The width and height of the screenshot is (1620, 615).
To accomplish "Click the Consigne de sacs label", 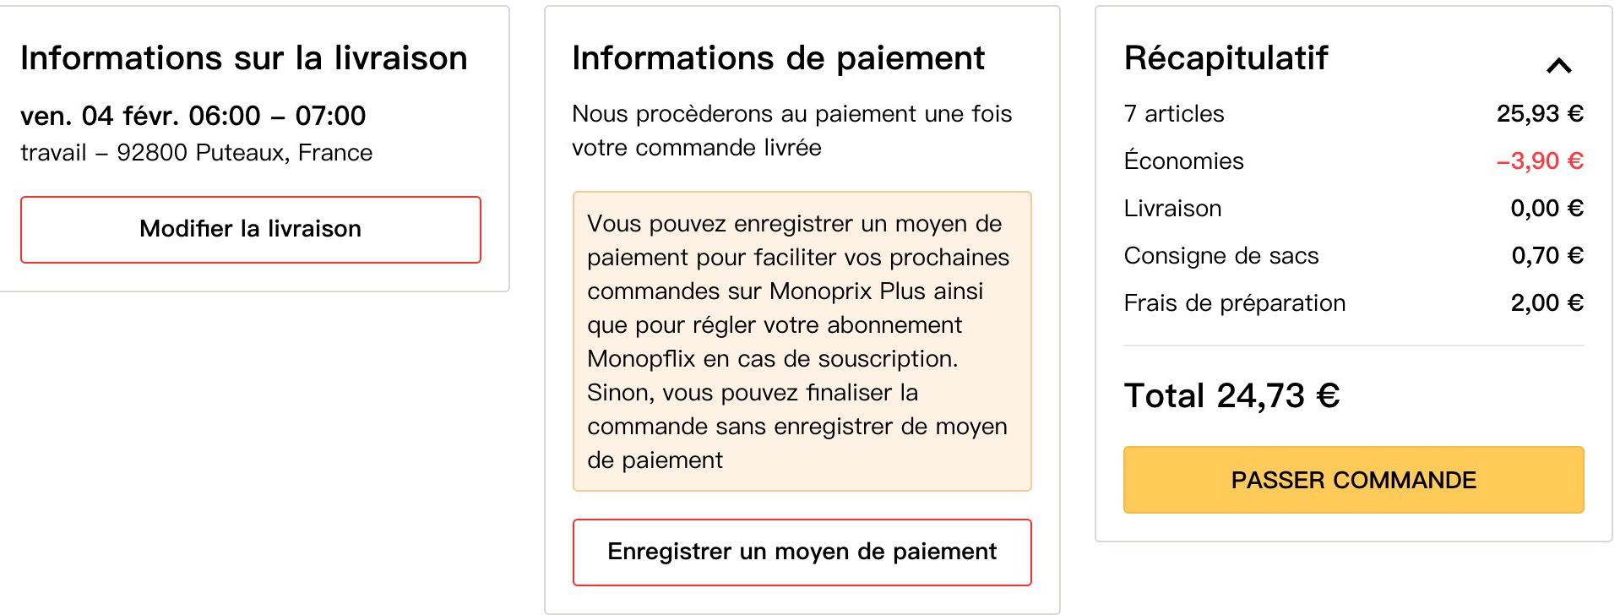I will point(1220,256).
